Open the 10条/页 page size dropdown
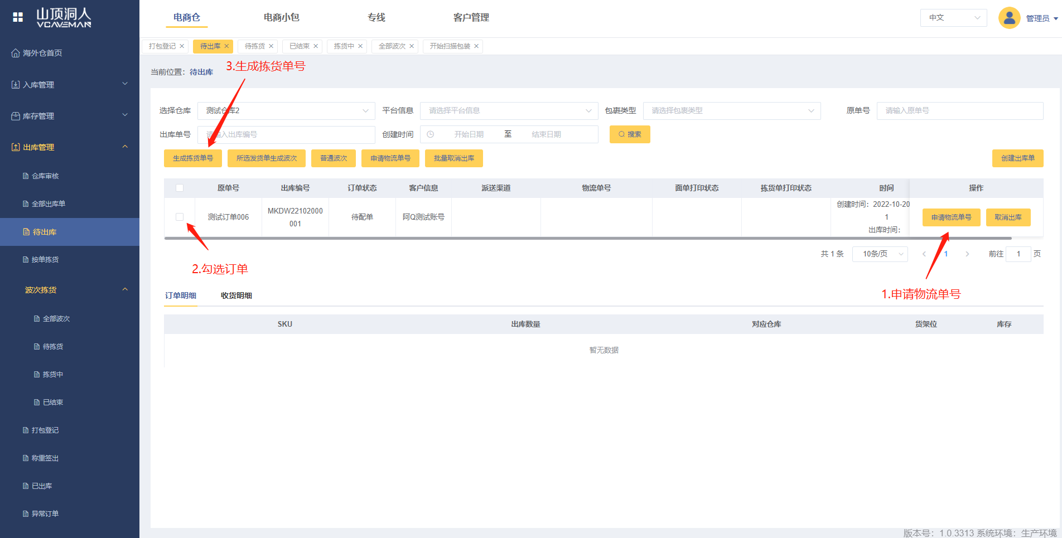Image resolution: width=1062 pixels, height=538 pixels. [880, 254]
